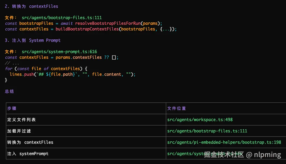Click the "文件位置" table column header
The height and width of the screenshot is (164, 286).
point(176,108)
